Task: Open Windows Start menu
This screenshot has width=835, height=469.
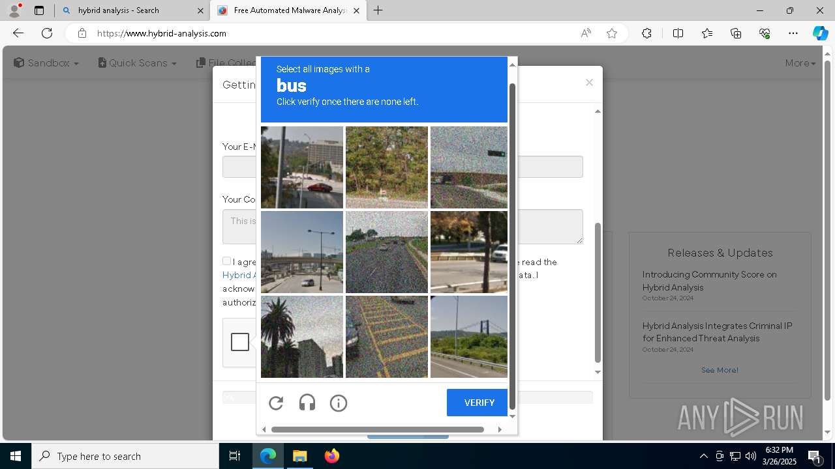Action: point(16,456)
